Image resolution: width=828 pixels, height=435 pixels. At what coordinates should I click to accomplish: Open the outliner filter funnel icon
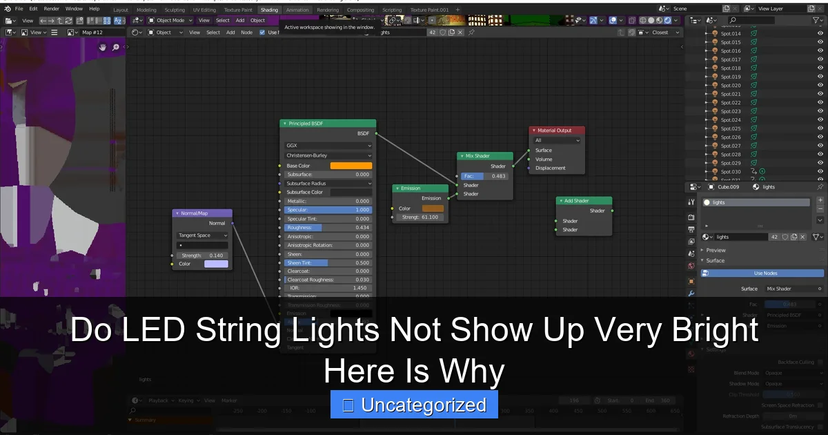pyautogui.click(x=816, y=20)
